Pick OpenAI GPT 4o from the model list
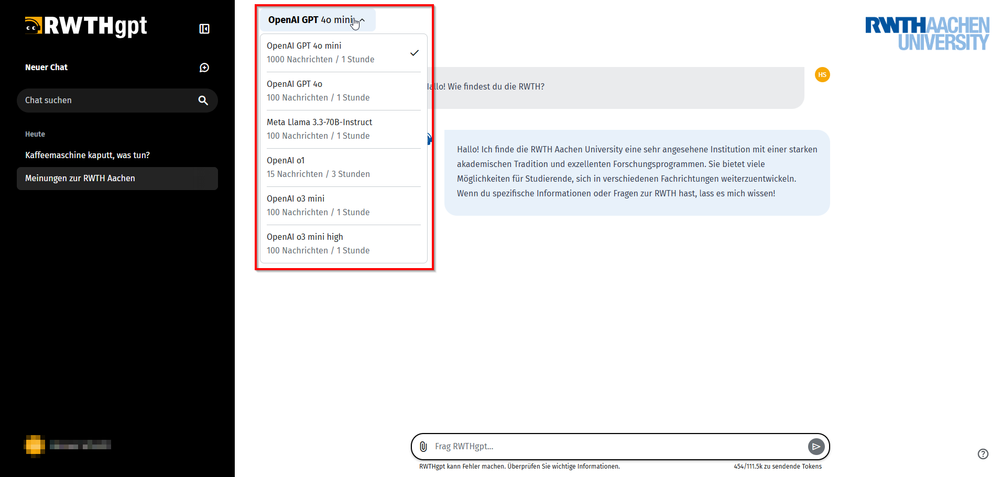This screenshot has height=477, width=1002. 318,90
